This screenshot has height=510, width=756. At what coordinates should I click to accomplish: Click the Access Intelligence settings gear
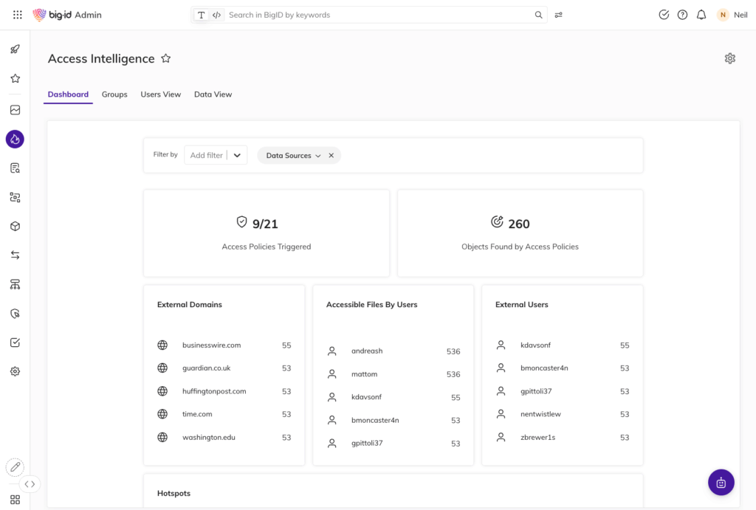click(729, 58)
